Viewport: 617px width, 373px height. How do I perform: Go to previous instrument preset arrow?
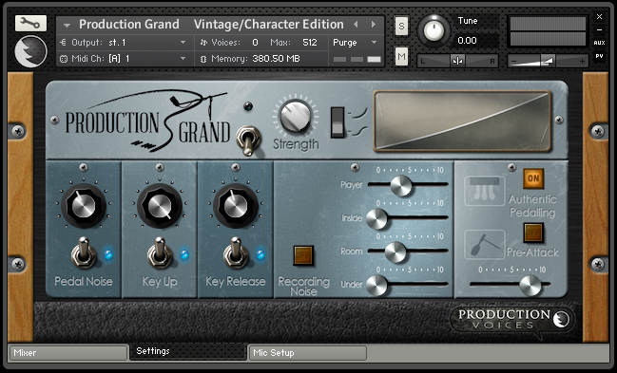tap(356, 25)
